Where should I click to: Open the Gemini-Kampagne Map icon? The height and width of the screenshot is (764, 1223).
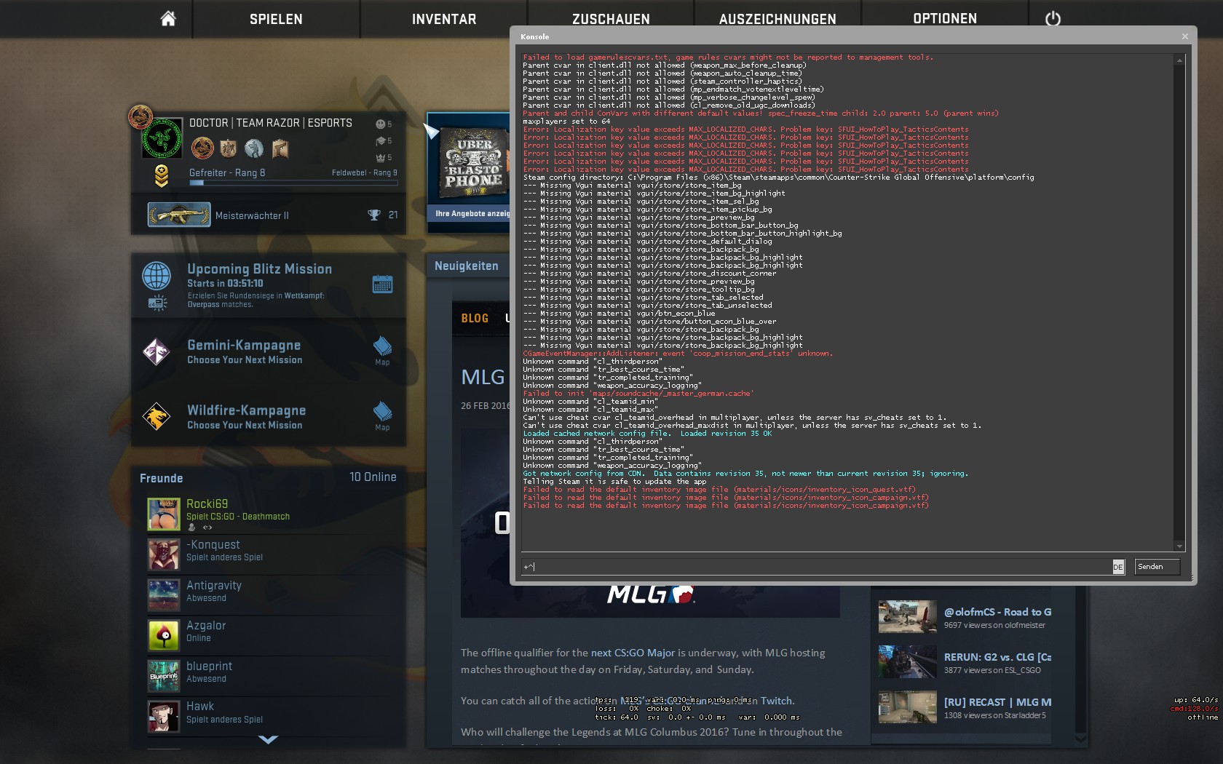pos(382,350)
